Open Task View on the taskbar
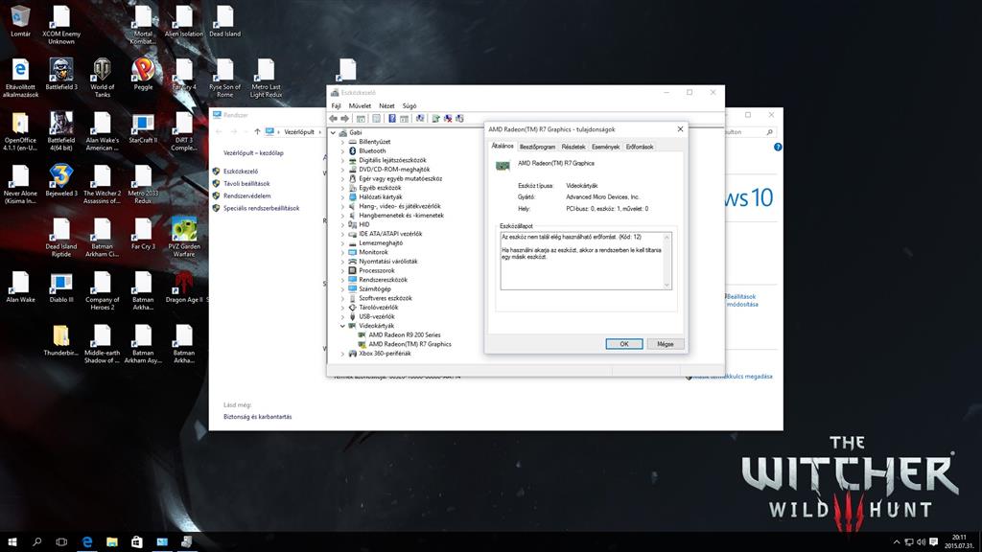The image size is (982, 552). (61, 542)
